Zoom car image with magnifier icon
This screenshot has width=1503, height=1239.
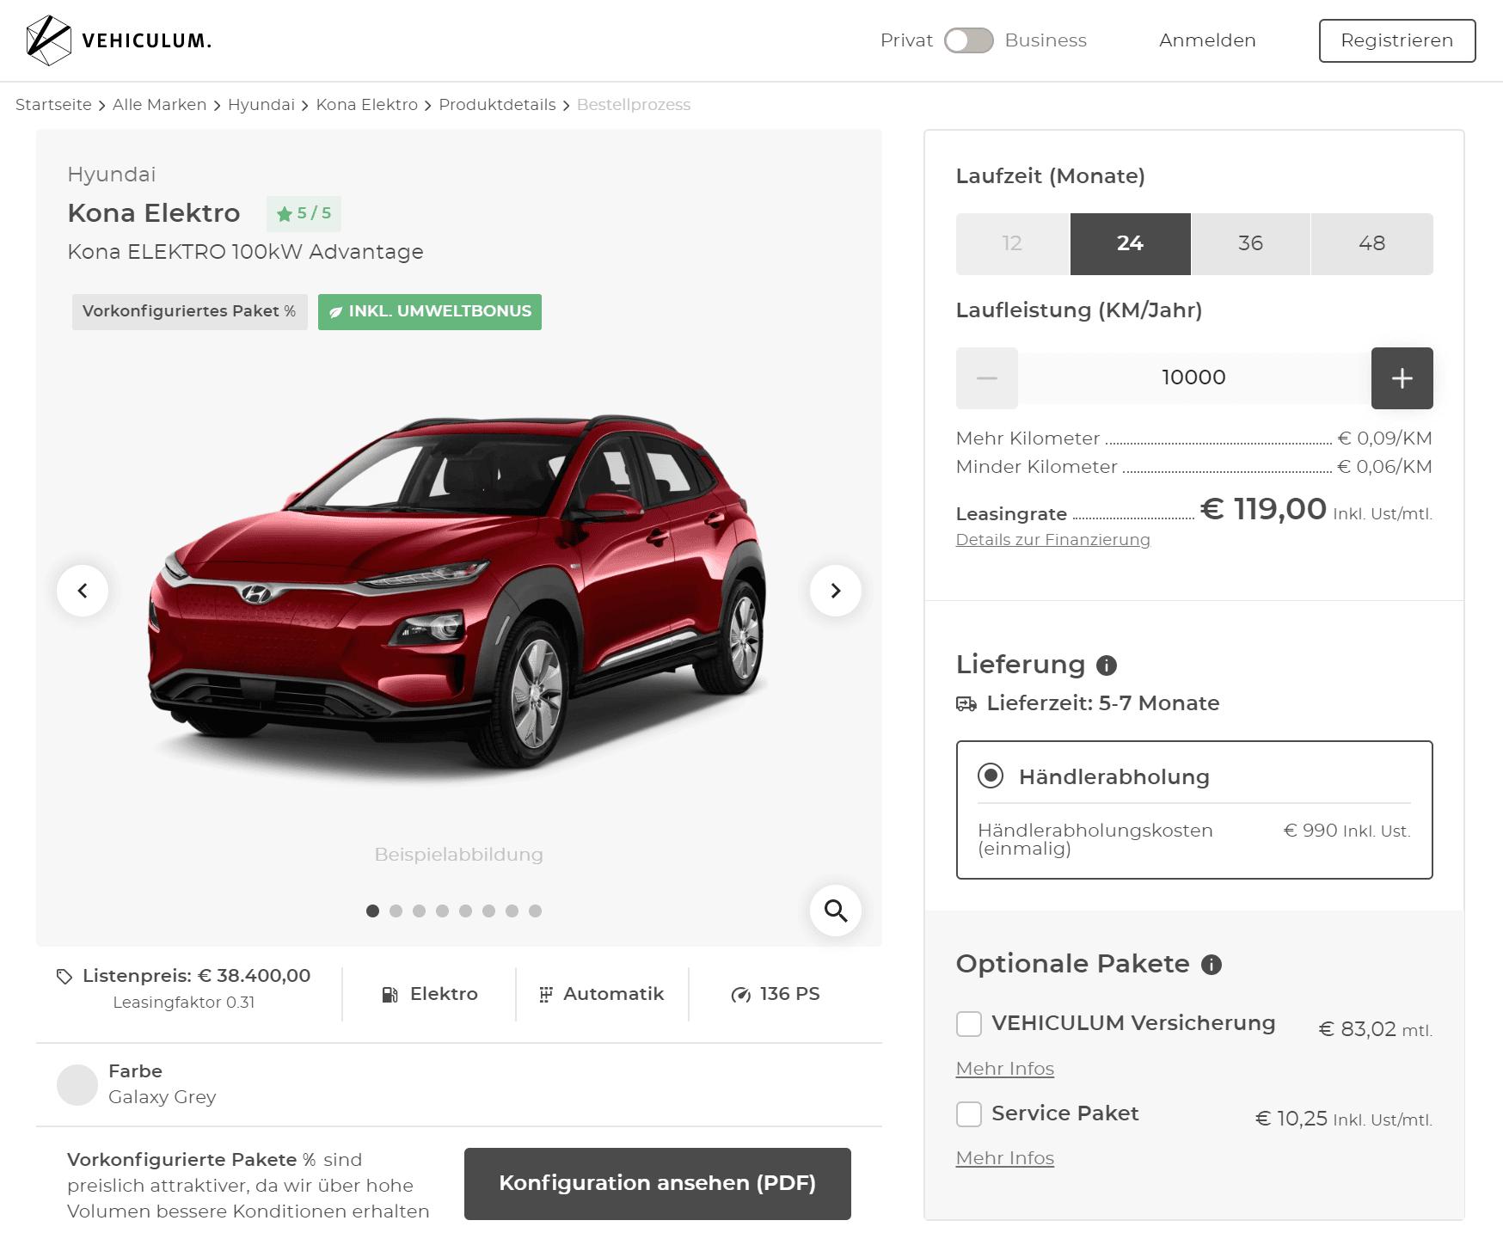(836, 911)
